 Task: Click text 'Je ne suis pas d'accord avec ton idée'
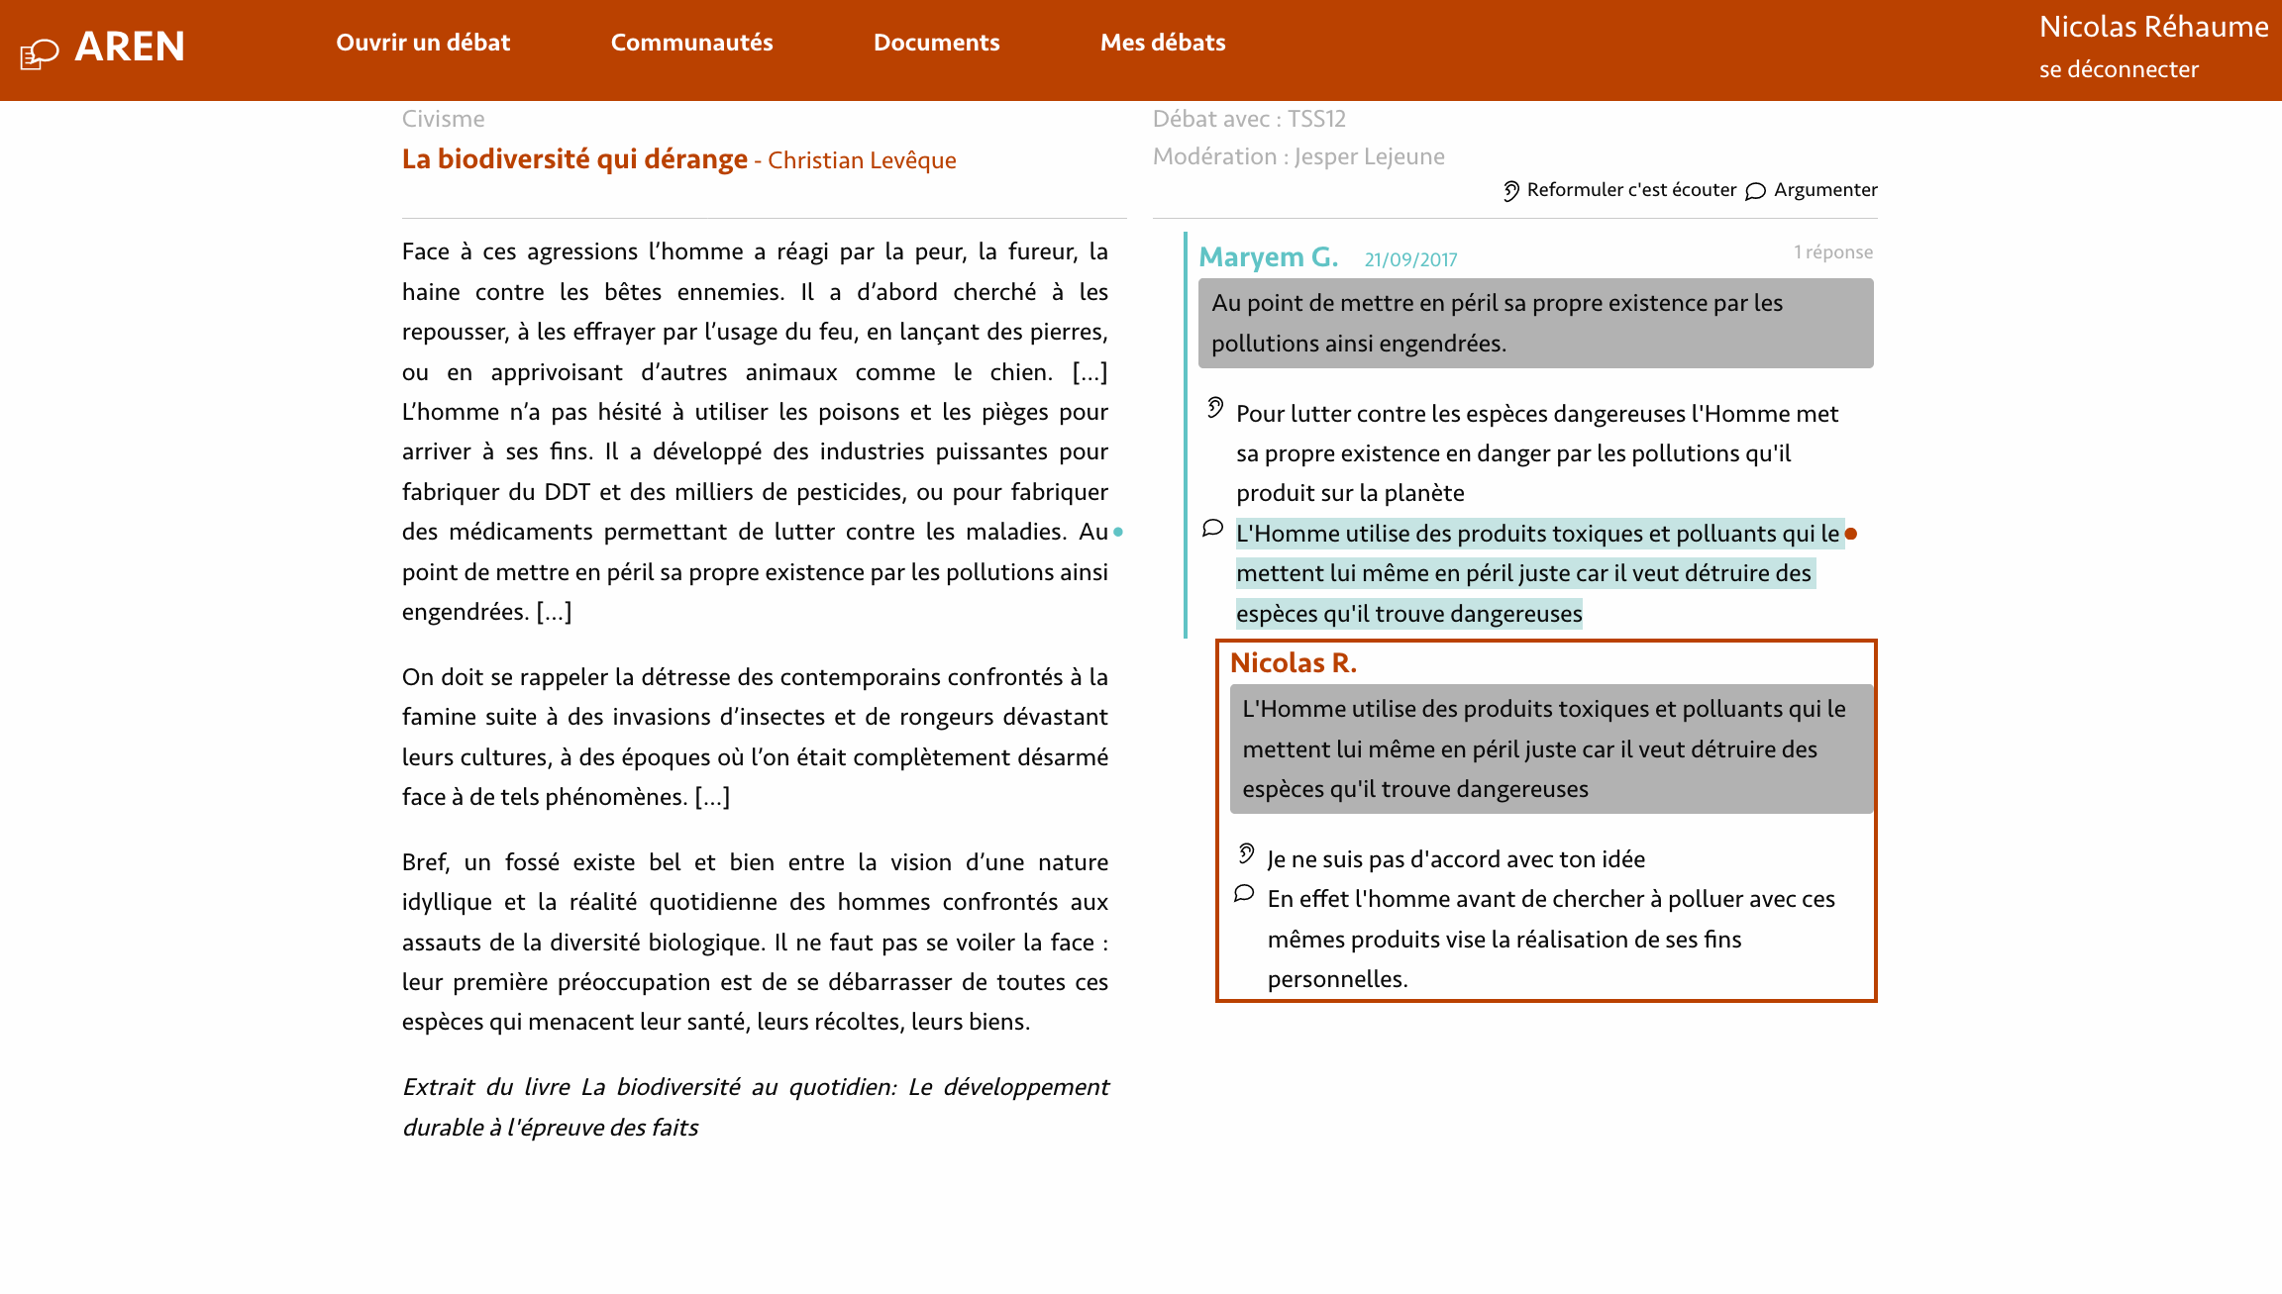pos(1456,859)
